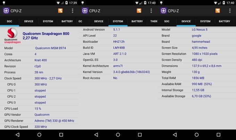Tap the CPU 1 'stopped' value
Viewport: 236px width, 140px height.
tap(40, 90)
